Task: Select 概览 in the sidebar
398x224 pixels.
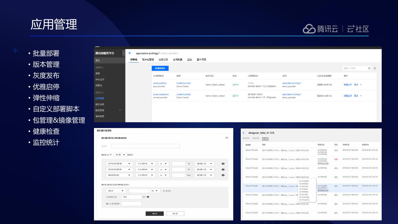Action: pyautogui.click(x=110, y=60)
